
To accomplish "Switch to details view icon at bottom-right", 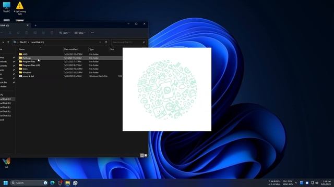I will click(x=142, y=155).
